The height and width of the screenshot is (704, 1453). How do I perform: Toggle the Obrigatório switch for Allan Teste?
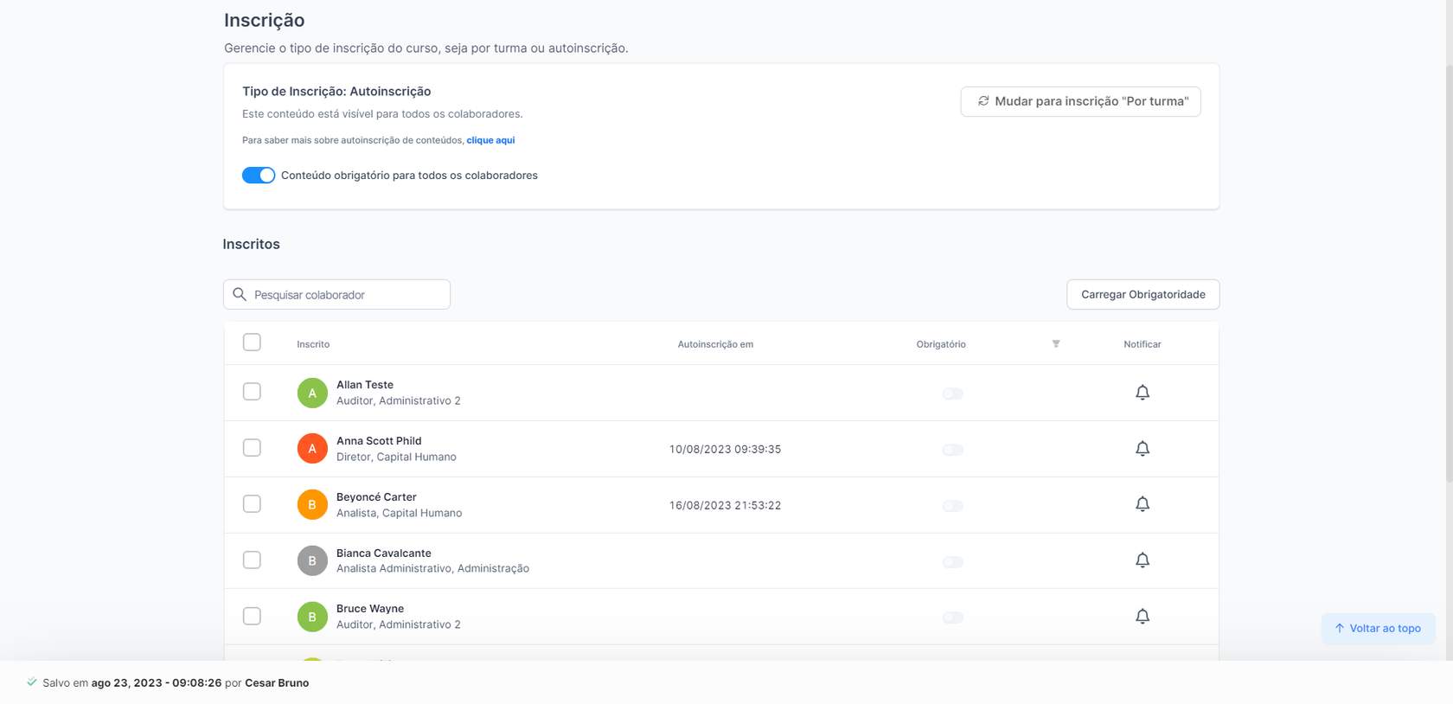coord(952,394)
